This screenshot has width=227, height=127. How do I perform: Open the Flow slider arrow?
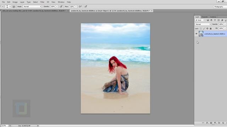point(76,7)
